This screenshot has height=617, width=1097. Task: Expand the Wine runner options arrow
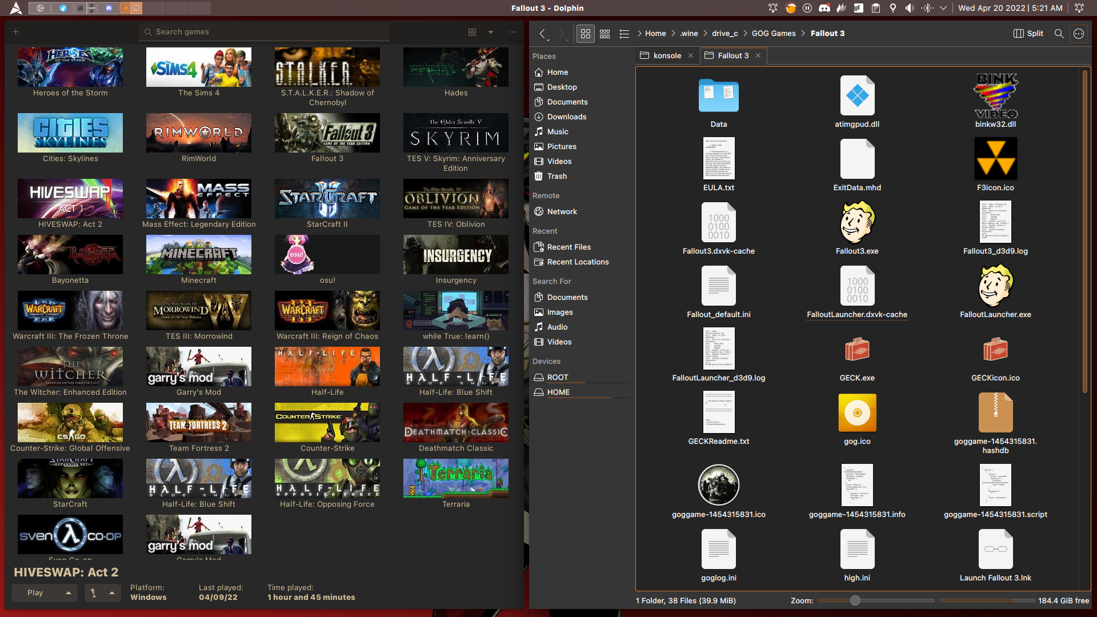pos(112,593)
